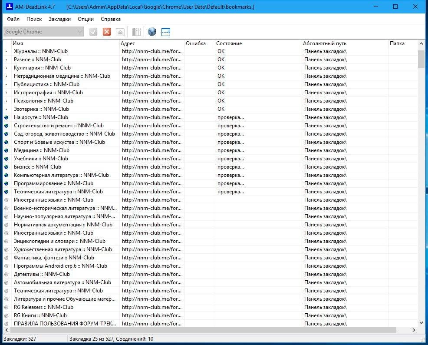The width and height of the screenshot is (428, 345).
Task: Select Художественная литература :: NNM-Club bookmark
Action: coord(63,249)
